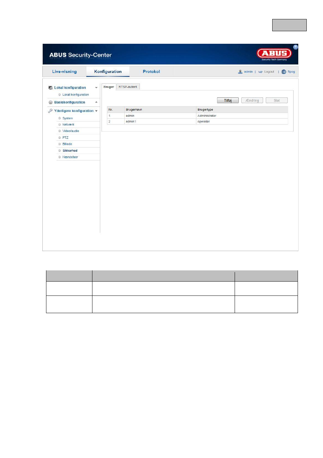Open the help question mark icon
323x458 pixels.
295,47
